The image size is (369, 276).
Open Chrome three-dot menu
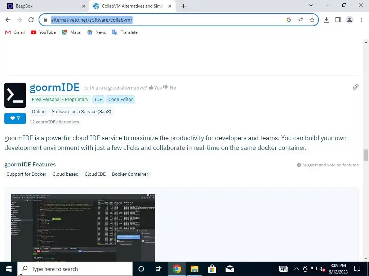(x=361, y=20)
